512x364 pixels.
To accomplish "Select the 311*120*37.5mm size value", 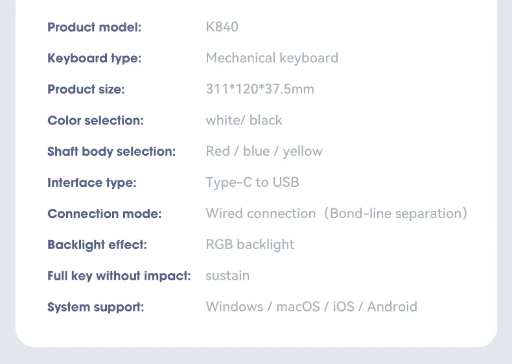I will point(259,90).
